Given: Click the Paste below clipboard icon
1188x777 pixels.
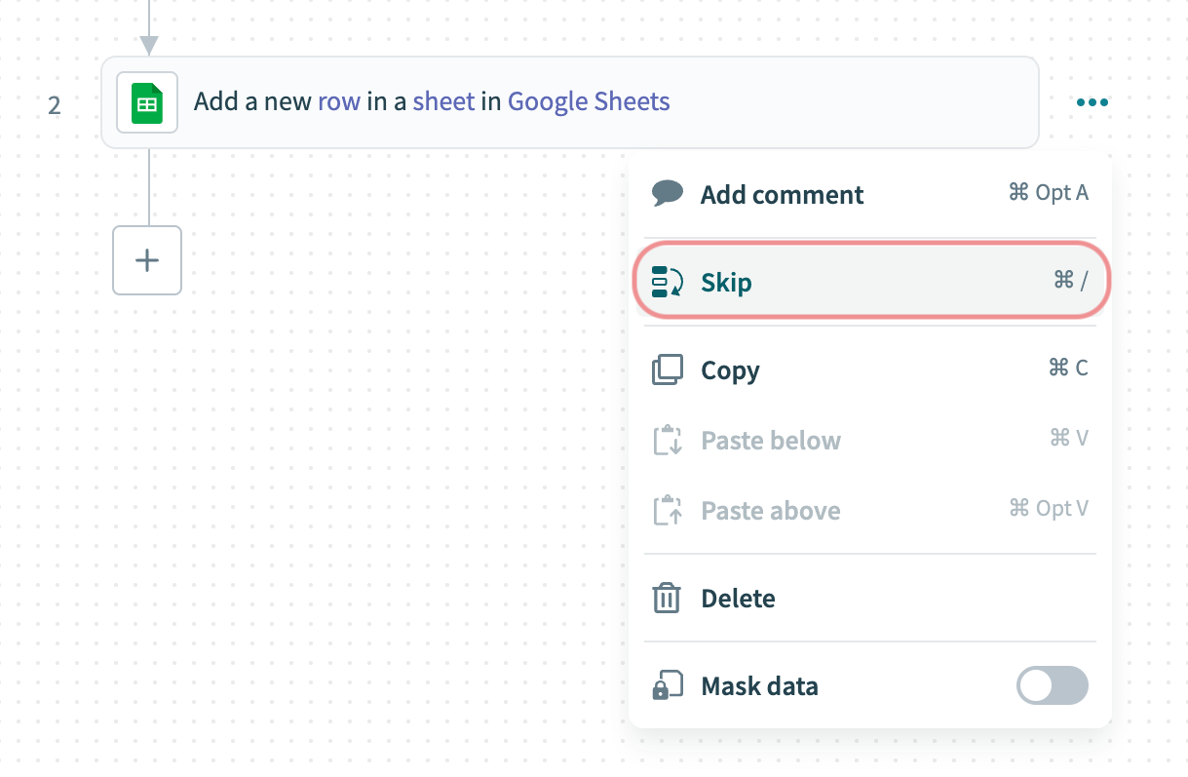Looking at the screenshot, I should (x=668, y=441).
